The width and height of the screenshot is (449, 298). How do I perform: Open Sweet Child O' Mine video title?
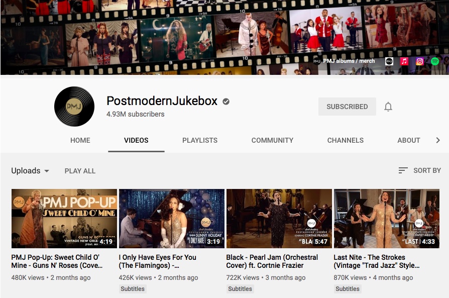tap(57, 261)
